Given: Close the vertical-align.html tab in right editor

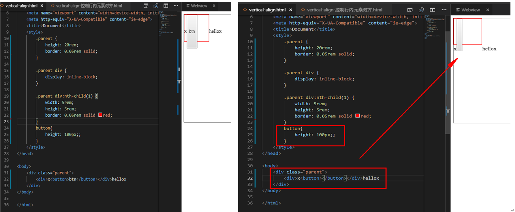Looking at the screenshot, I should [x=290, y=10].
